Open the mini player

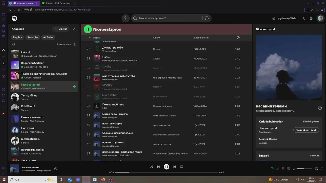(x=317, y=169)
